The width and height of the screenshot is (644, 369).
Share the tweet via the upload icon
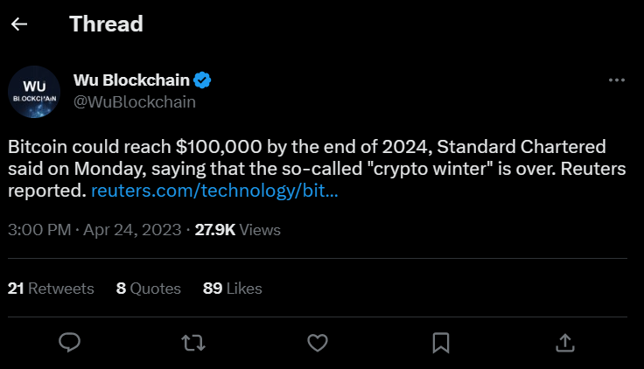[565, 342]
